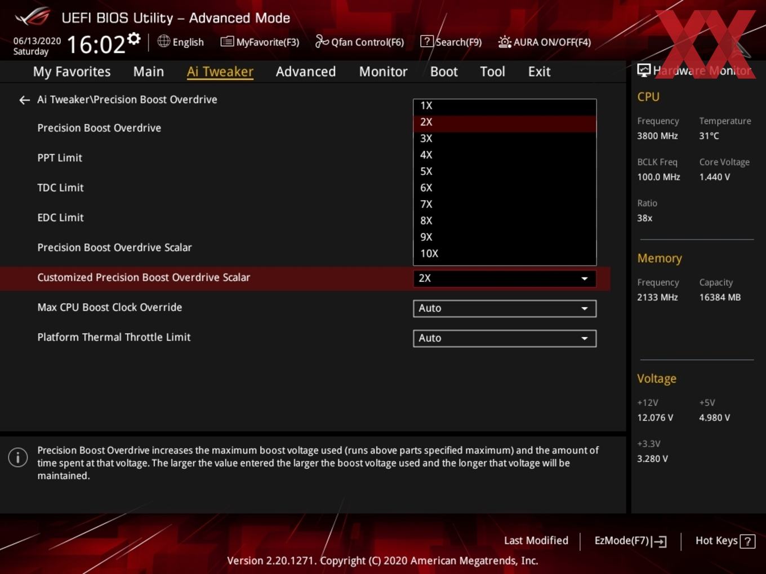Click the back arrow to Ai Tweaker
Image resolution: width=766 pixels, height=574 pixels.
24,100
